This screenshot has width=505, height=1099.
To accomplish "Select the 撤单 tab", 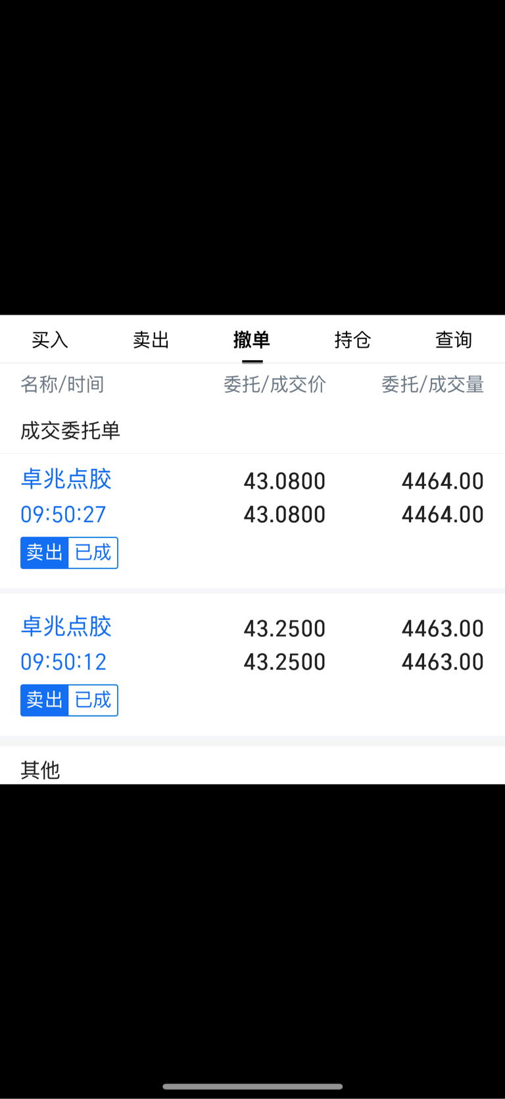I will coord(252,340).
